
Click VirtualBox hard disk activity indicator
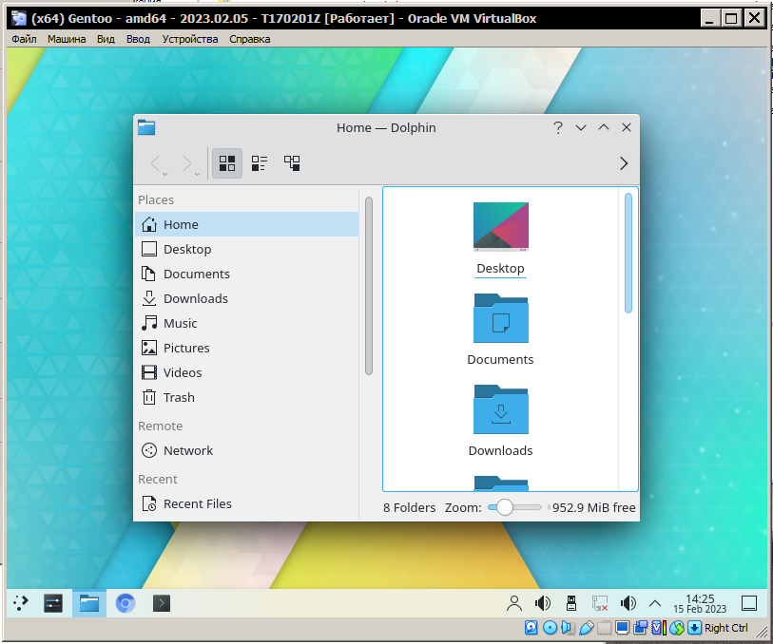click(531, 628)
